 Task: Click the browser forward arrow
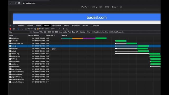pos(15,3)
